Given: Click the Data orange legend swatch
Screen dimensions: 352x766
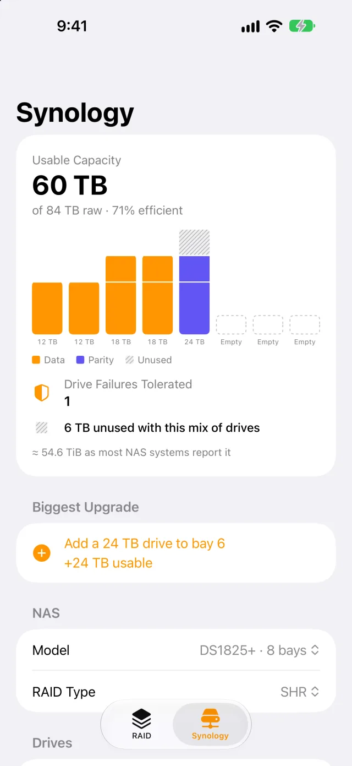Looking at the screenshot, I should pyautogui.click(x=36, y=360).
